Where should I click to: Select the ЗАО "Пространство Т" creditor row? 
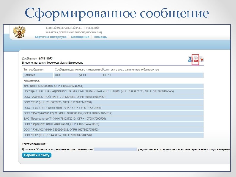(x=113, y=119)
